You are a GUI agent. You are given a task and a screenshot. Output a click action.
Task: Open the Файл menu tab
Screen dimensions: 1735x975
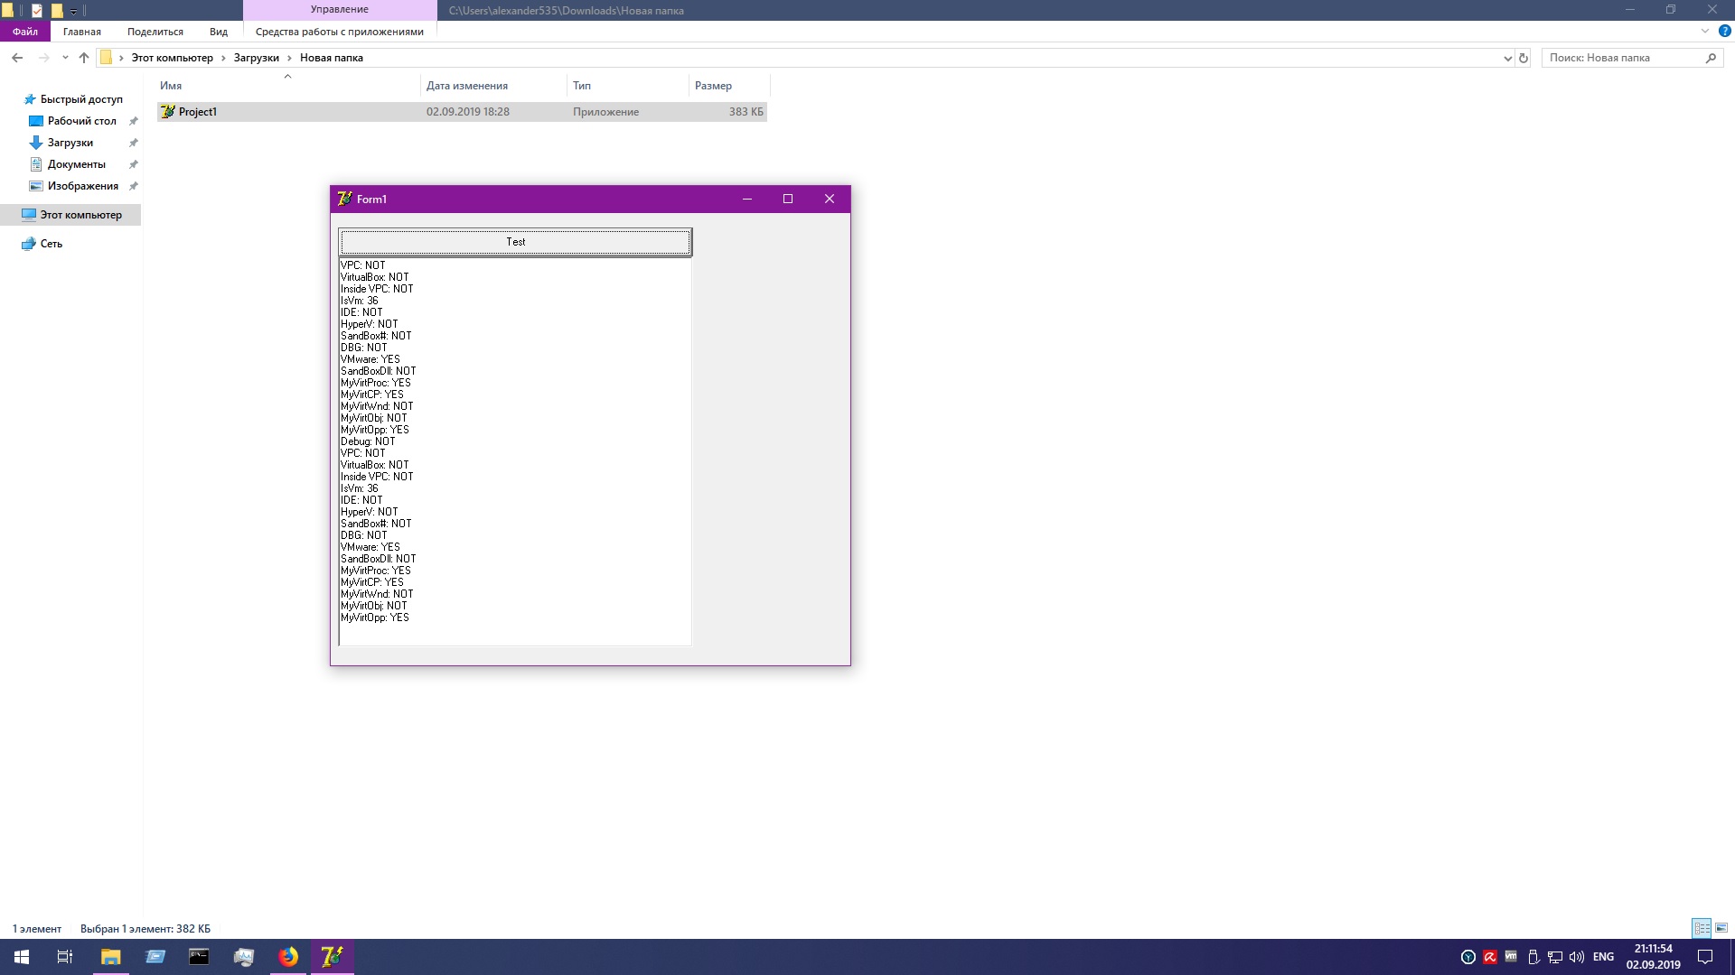coord(25,32)
